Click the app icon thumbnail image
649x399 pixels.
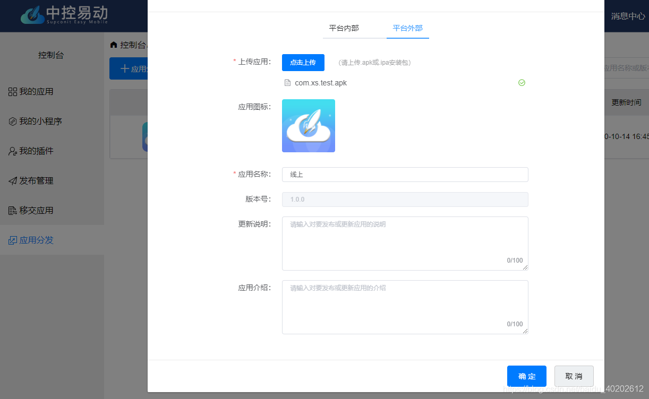[309, 126]
